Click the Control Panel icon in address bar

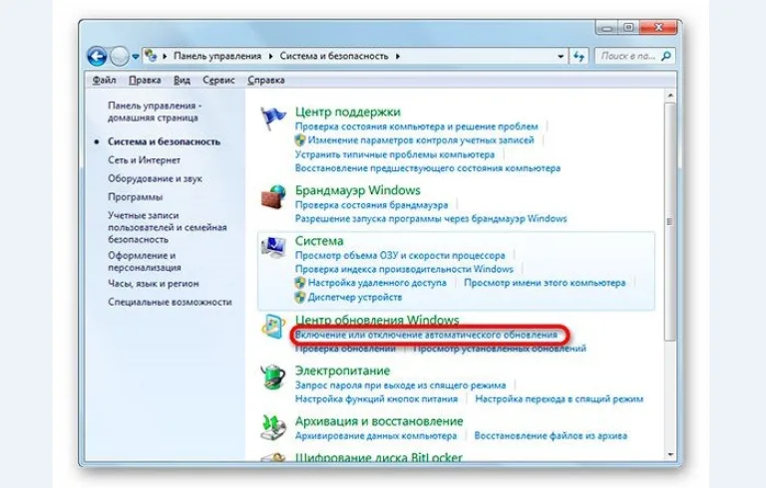[151, 56]
